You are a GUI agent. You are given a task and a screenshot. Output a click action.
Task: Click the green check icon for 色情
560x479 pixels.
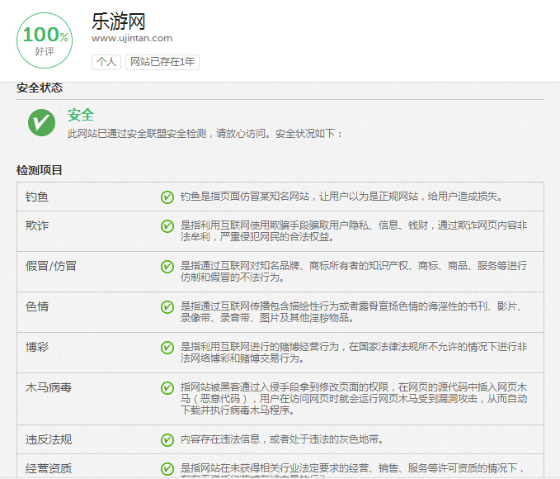click(x=167, y=306)
